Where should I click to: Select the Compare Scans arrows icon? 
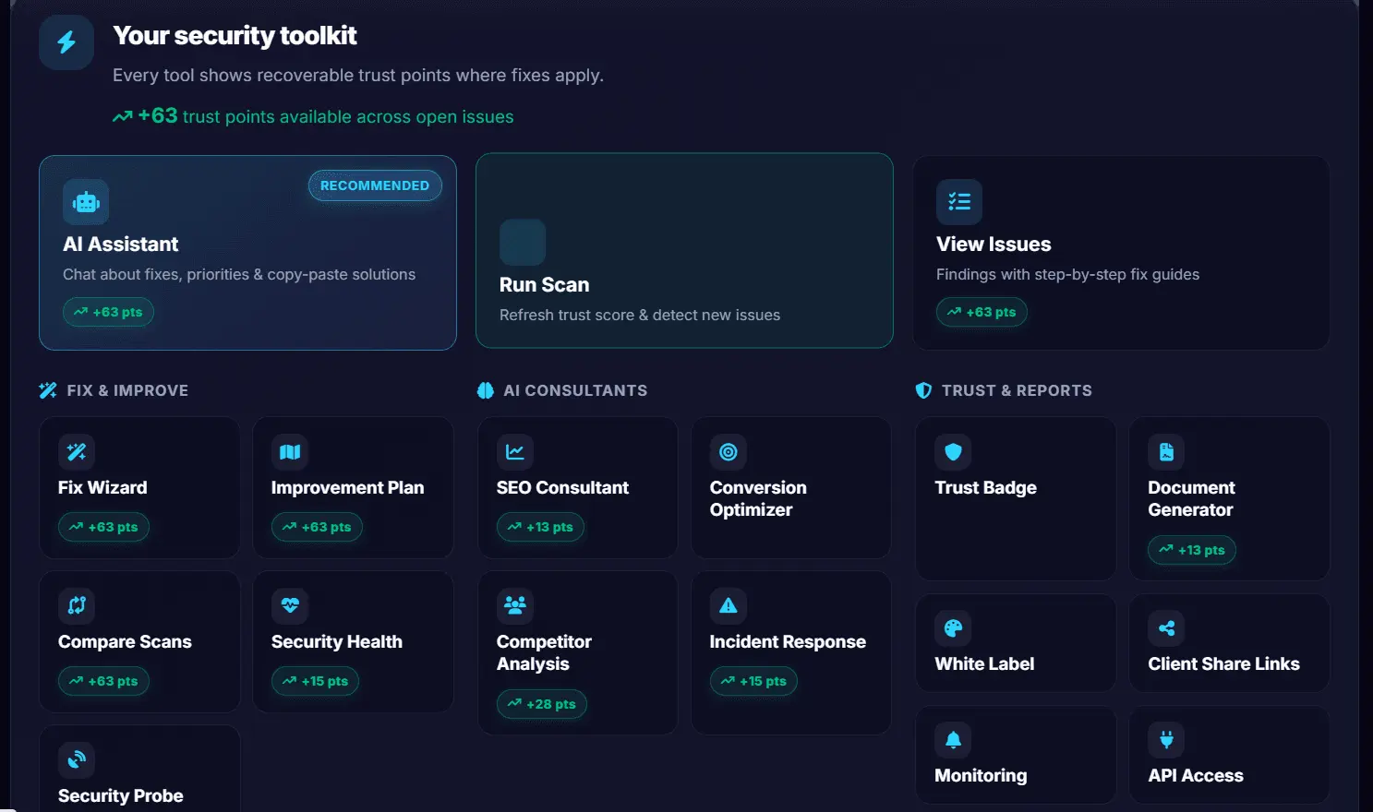point(77,605)
